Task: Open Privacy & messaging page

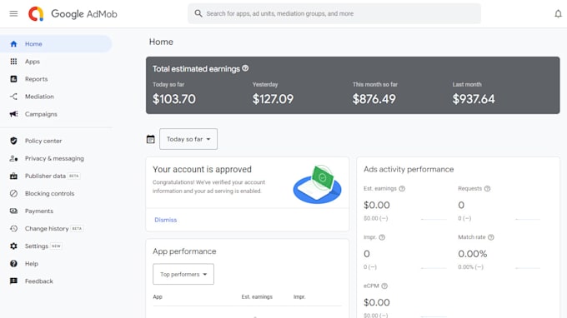Action: pyautogui.click(x=56, y=158)
